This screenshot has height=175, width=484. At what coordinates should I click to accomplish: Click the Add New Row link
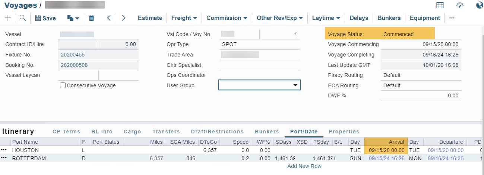point(304,166)
